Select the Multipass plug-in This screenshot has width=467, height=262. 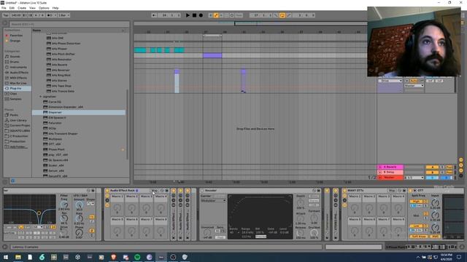point(55,139)
